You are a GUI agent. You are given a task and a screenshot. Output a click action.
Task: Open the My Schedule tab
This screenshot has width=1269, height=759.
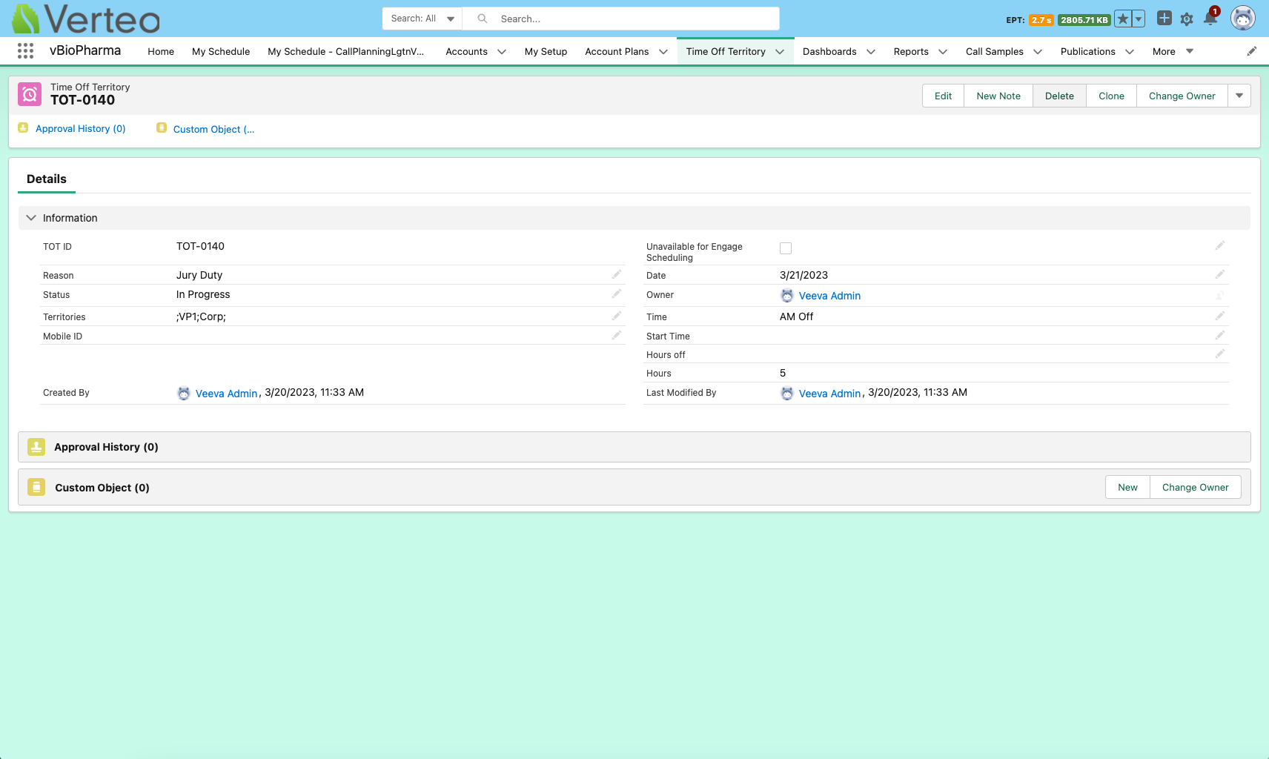coord(220,52)
